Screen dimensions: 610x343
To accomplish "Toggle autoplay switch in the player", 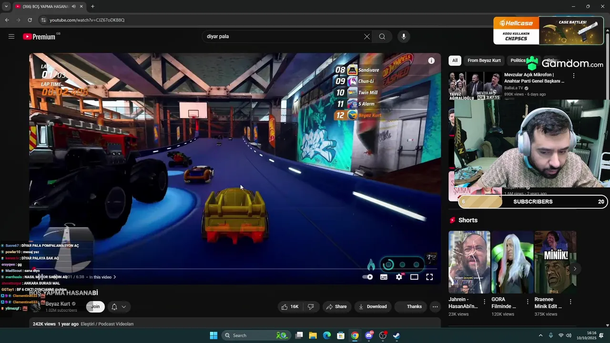I will [368, 277].
